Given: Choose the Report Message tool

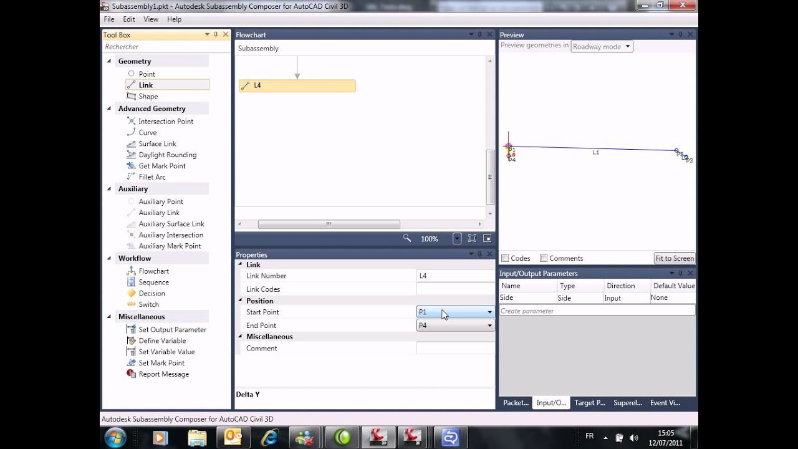Looking at the screenshot, I should [x=163, y=374].
